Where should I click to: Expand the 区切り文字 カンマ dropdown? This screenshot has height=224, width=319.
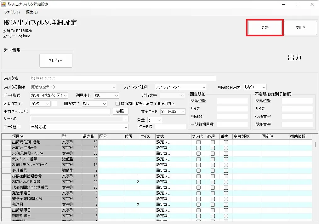coord(40,104)
